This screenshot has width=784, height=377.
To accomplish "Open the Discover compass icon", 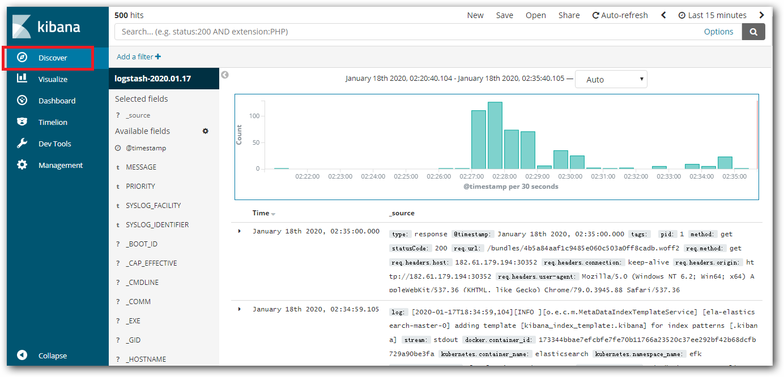I will tap(22, 57).
